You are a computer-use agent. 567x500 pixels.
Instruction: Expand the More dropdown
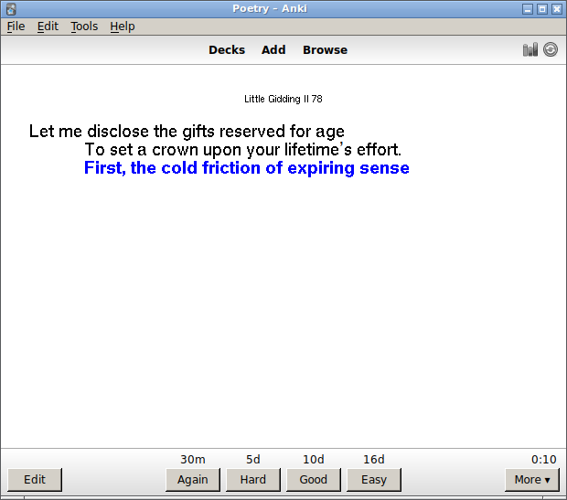pos(532,479)
